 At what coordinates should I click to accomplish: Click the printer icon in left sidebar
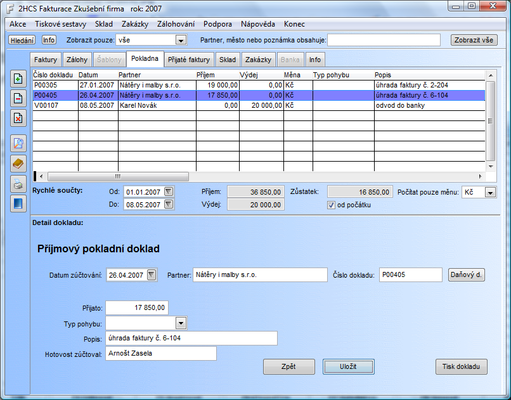pos(18,184)
